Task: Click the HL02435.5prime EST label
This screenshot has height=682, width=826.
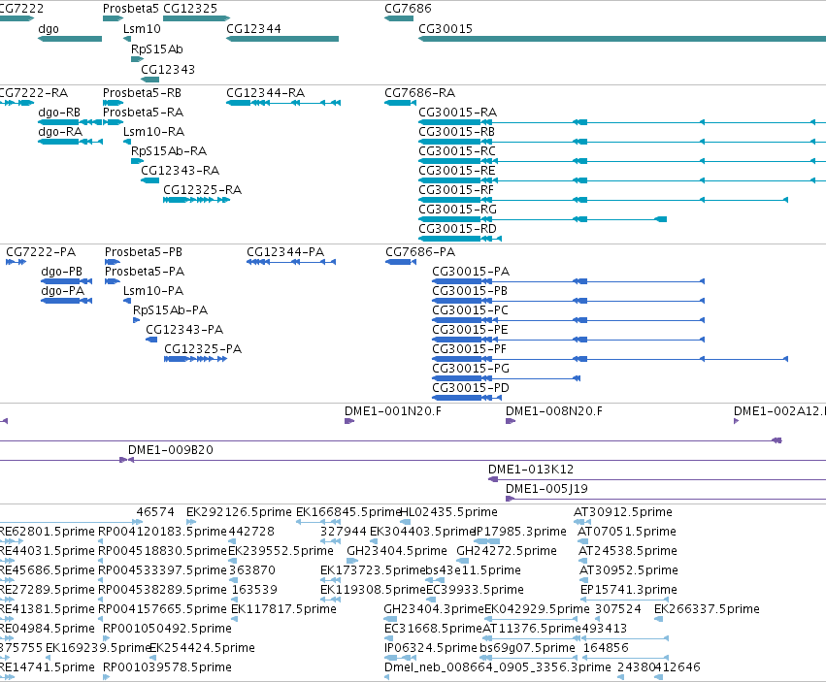Action: (x=448, y=512)
